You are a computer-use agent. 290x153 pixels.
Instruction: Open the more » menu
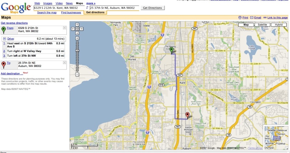pyautogui.click(x=91, y=3)
